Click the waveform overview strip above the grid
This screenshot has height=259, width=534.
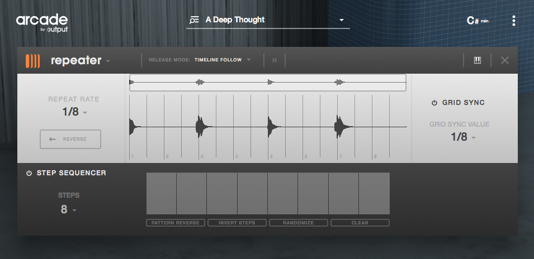click(x=268, y=83)
